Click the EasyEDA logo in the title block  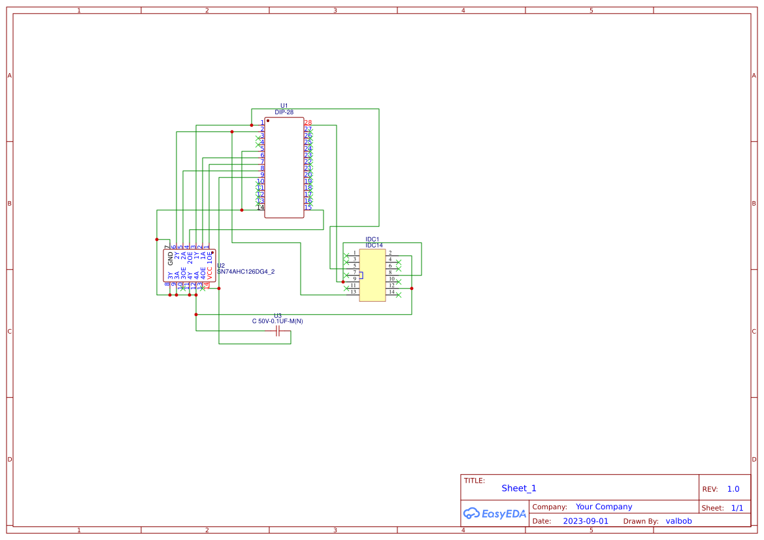click(495, 514)
